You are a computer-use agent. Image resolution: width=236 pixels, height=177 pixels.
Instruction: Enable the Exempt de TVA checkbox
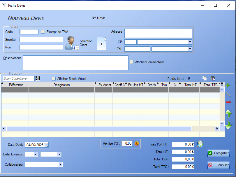pyautogui.click(x=43, y=32)
